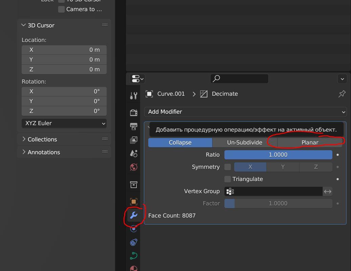Adjust the Ratio slider
Image resolution: width=351 pixels, height=271 pixels.
click(278, 155)
